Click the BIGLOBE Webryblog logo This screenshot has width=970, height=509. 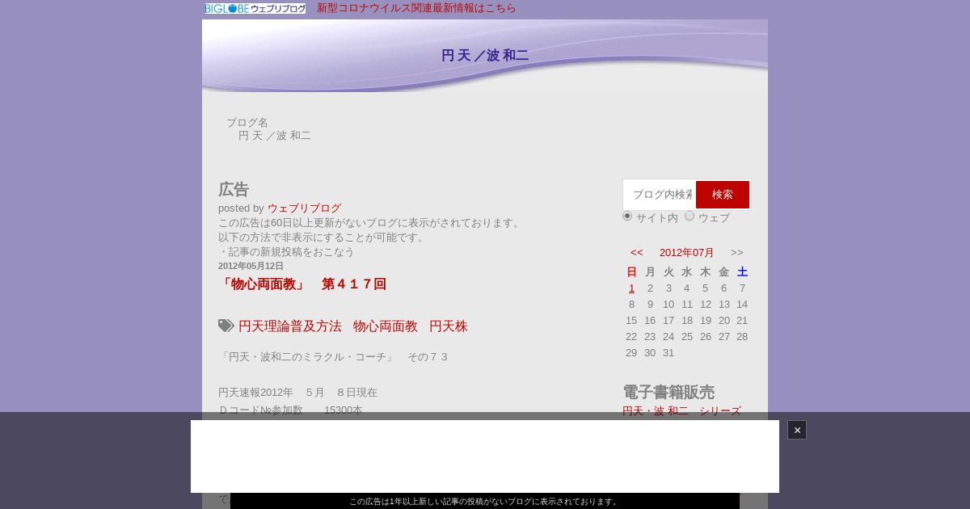pos(255,8)
